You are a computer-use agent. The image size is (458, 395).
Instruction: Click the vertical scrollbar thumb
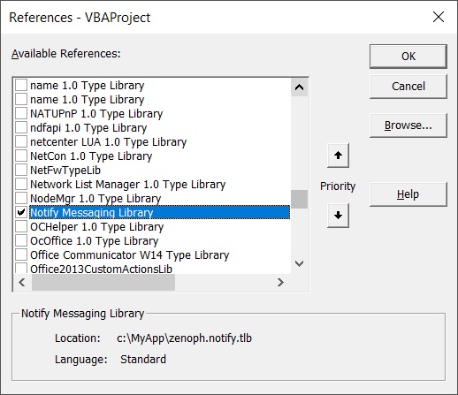pyautogui.click(x=299, y=199)
